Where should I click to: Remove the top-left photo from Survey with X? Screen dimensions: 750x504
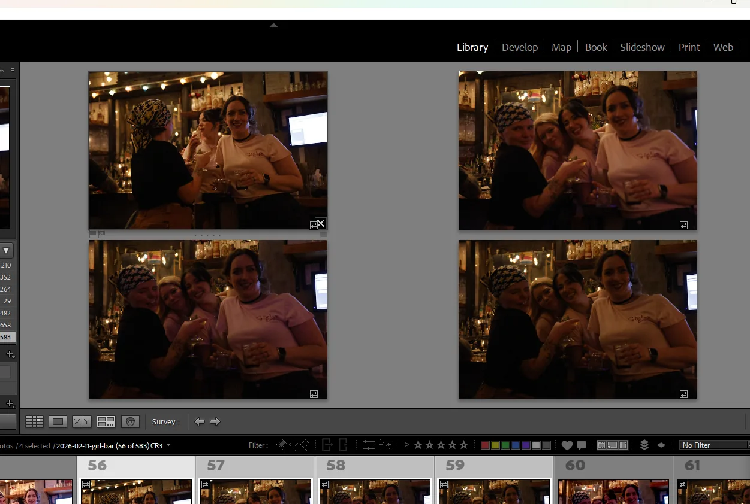coord(321,223)
